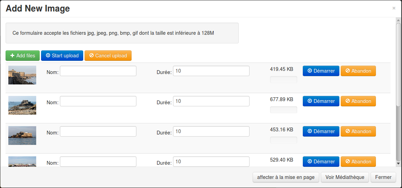This screenshot has width=402, height=188.
Task: Abandon the 453.16 KB image
Action: (x=358, y=131)
